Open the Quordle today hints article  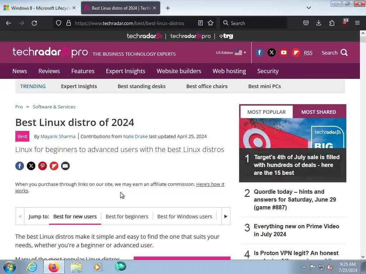pyautogui.click(x=295, y=199)
